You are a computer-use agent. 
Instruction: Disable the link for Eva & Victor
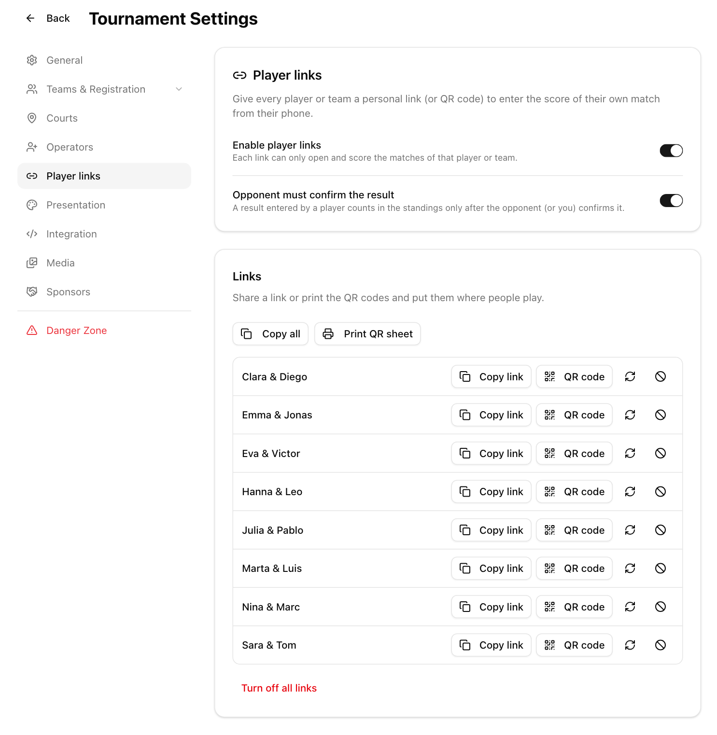661,453
